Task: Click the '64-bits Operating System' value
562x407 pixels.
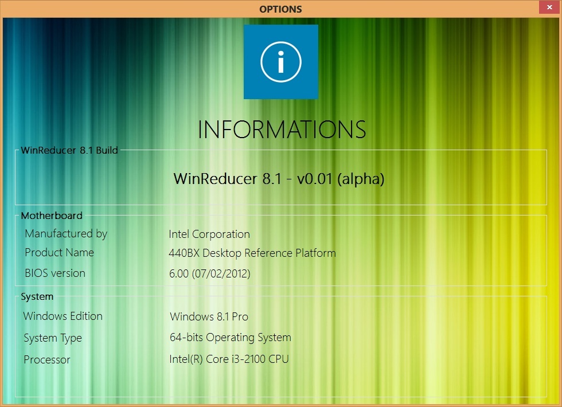Action: (x=231, y=338)
